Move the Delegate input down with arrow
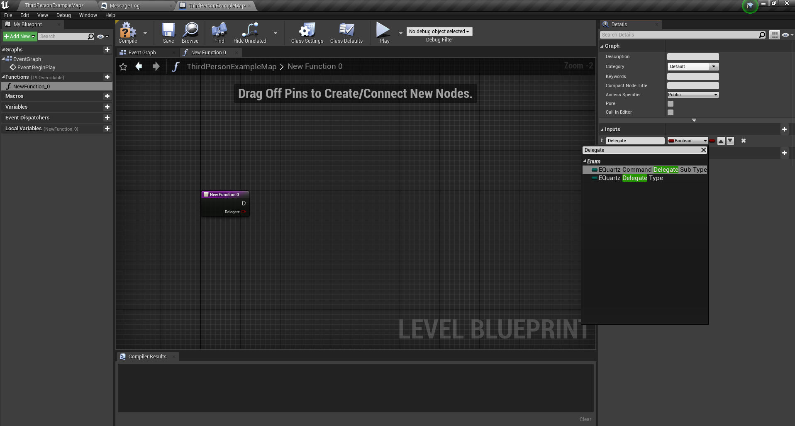The image size is (795, 426). pyautogui.click(x=730, y=141)
